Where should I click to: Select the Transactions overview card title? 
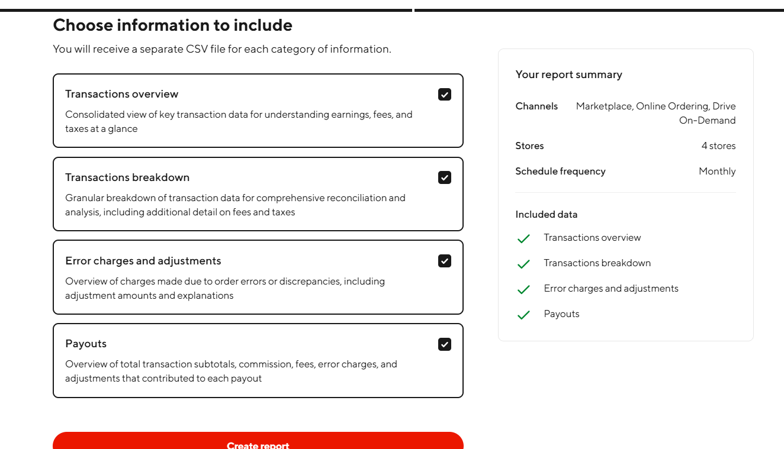[122, 94]
